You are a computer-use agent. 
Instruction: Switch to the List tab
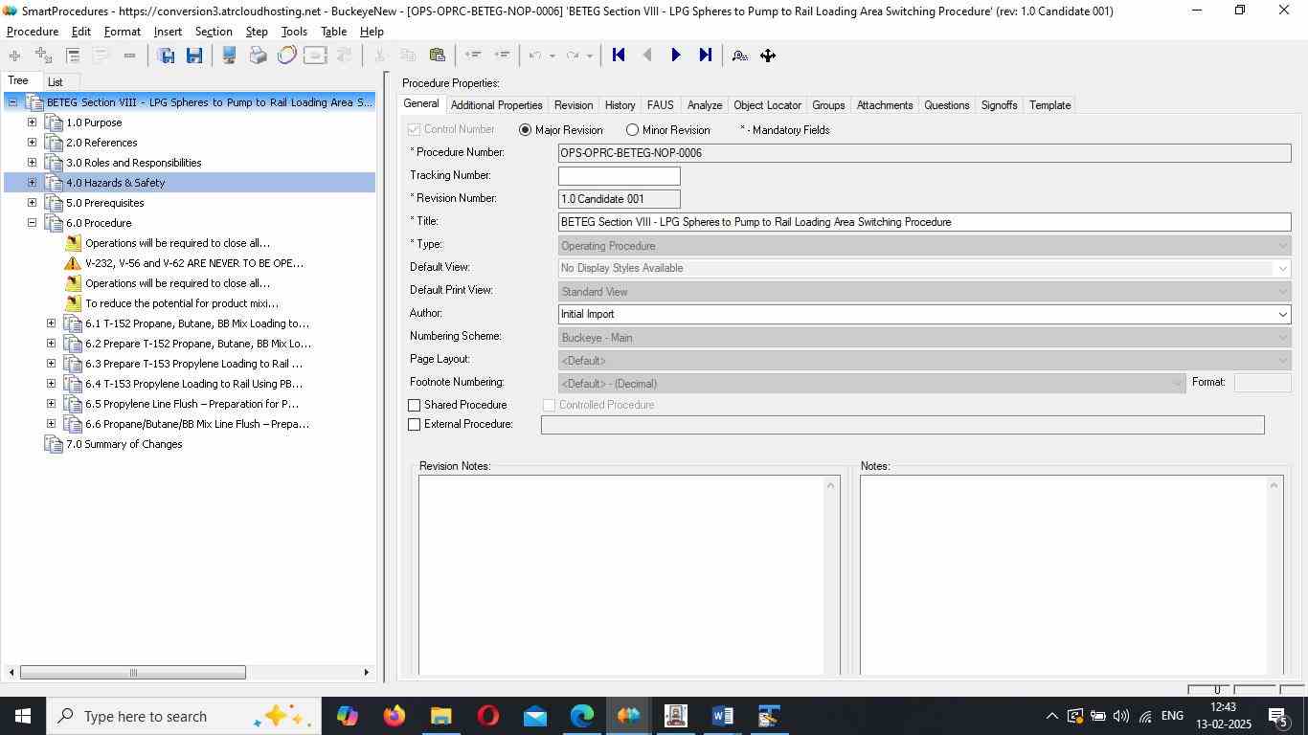(56, 82)
